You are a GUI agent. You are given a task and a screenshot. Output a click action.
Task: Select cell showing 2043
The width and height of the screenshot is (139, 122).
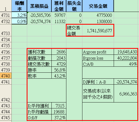tap(59, 58)
